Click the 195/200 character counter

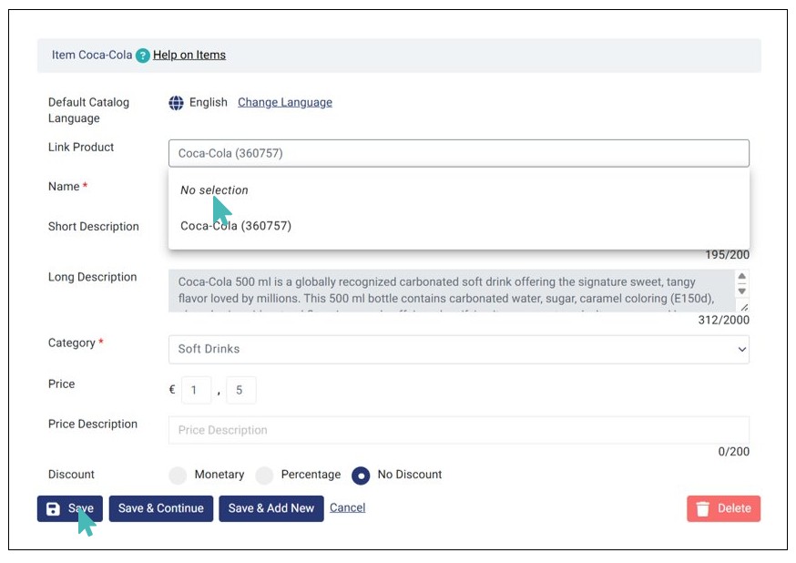(x=727, y=255)
